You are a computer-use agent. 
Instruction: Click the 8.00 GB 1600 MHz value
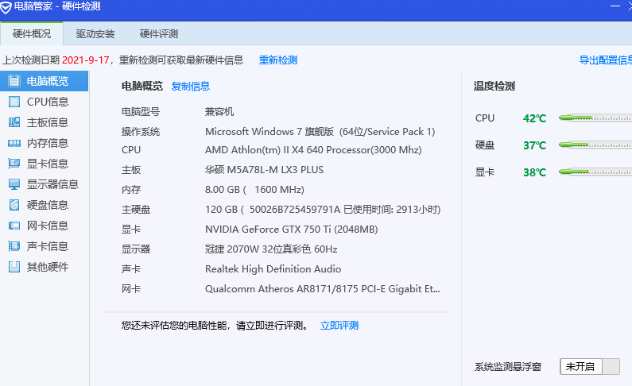(x=254, y=190)
